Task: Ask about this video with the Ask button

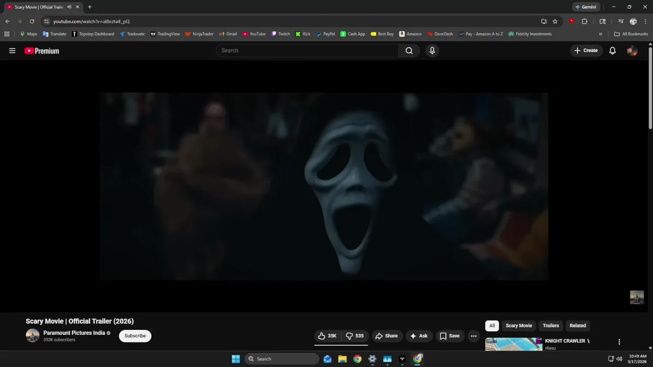Action: [419, 336]
